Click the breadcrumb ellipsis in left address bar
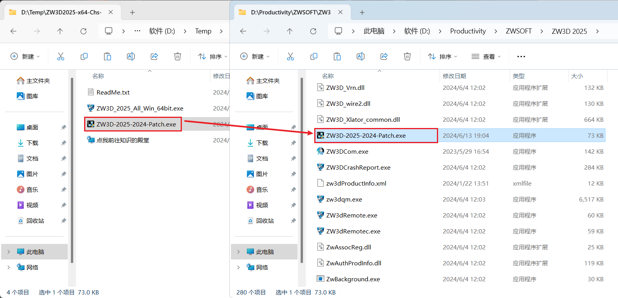 click(137, 31)
